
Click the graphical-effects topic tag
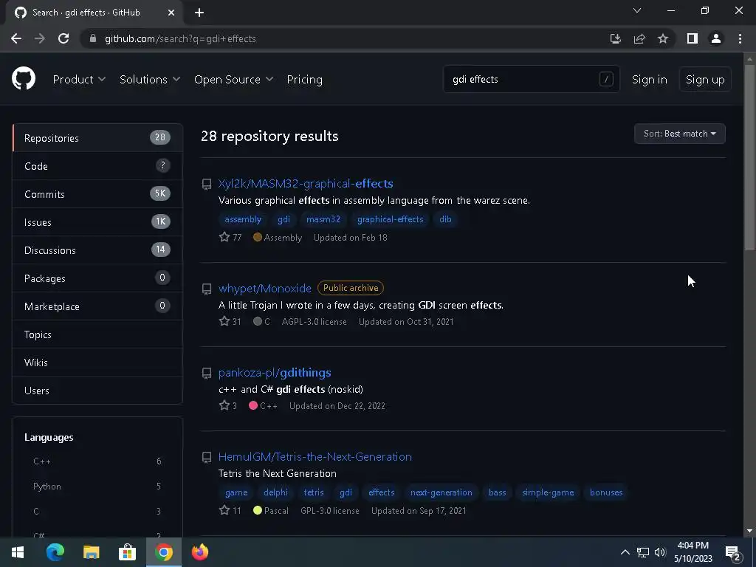390,219
